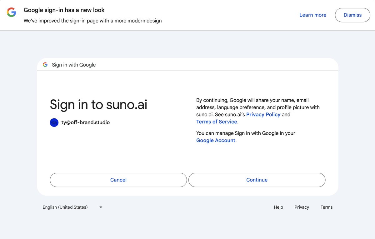The height and width of the screenshot is (239, 375).
Task: Click the small Google icon beside "Sign in with Google"
Action: [45, 65]
